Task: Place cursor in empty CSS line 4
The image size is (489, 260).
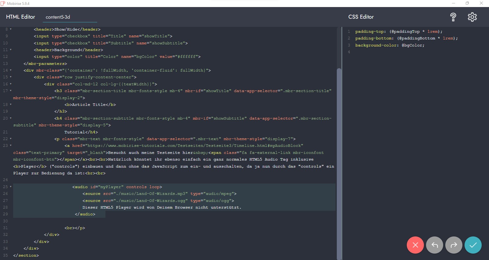Action: (x=397, y=52)
